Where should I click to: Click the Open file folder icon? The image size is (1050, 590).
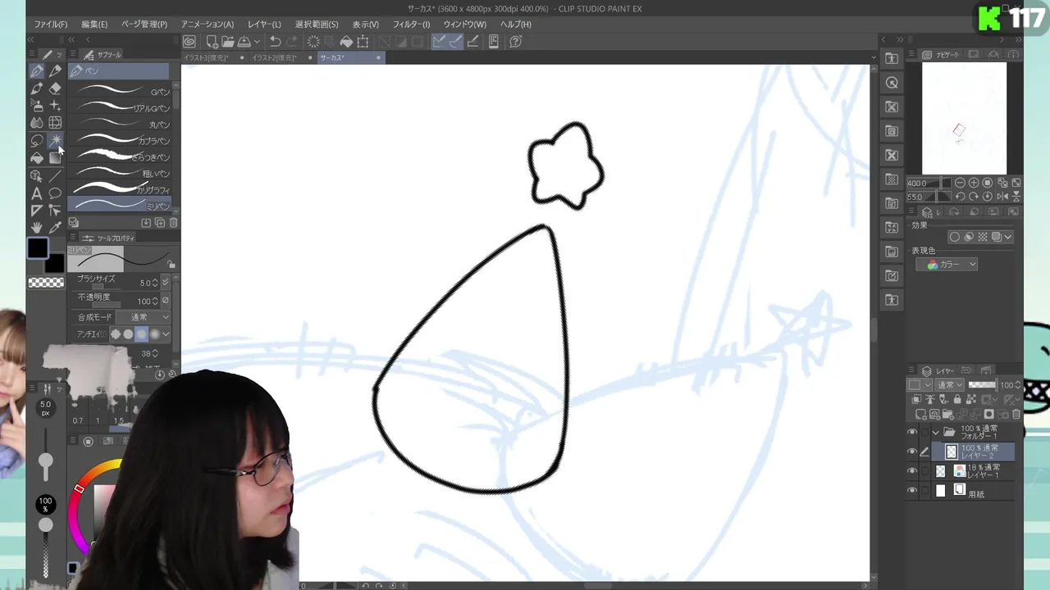pos(227,42)
